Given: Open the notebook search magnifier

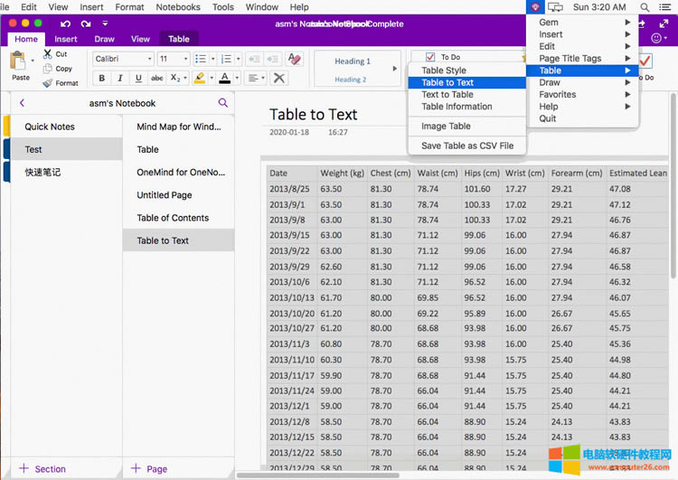Looking at the screenshot, I should coord(223,103).
